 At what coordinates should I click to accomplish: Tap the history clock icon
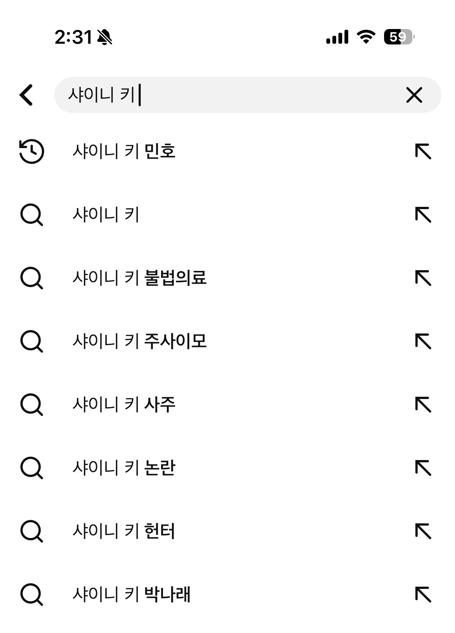pos(32,151)
